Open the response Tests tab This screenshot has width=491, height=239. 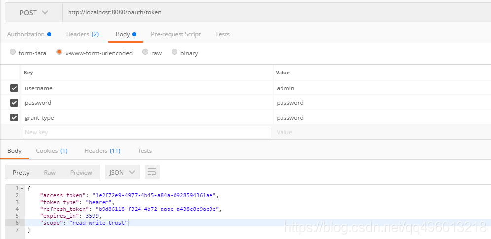(144, 151)
